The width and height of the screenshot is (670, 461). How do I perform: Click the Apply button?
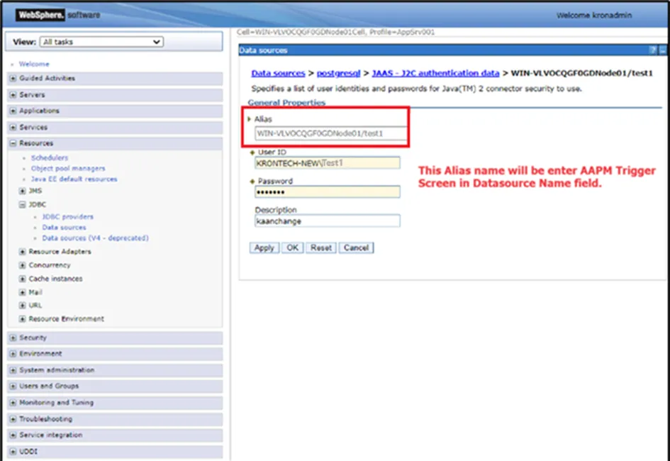tap(264, 248)
